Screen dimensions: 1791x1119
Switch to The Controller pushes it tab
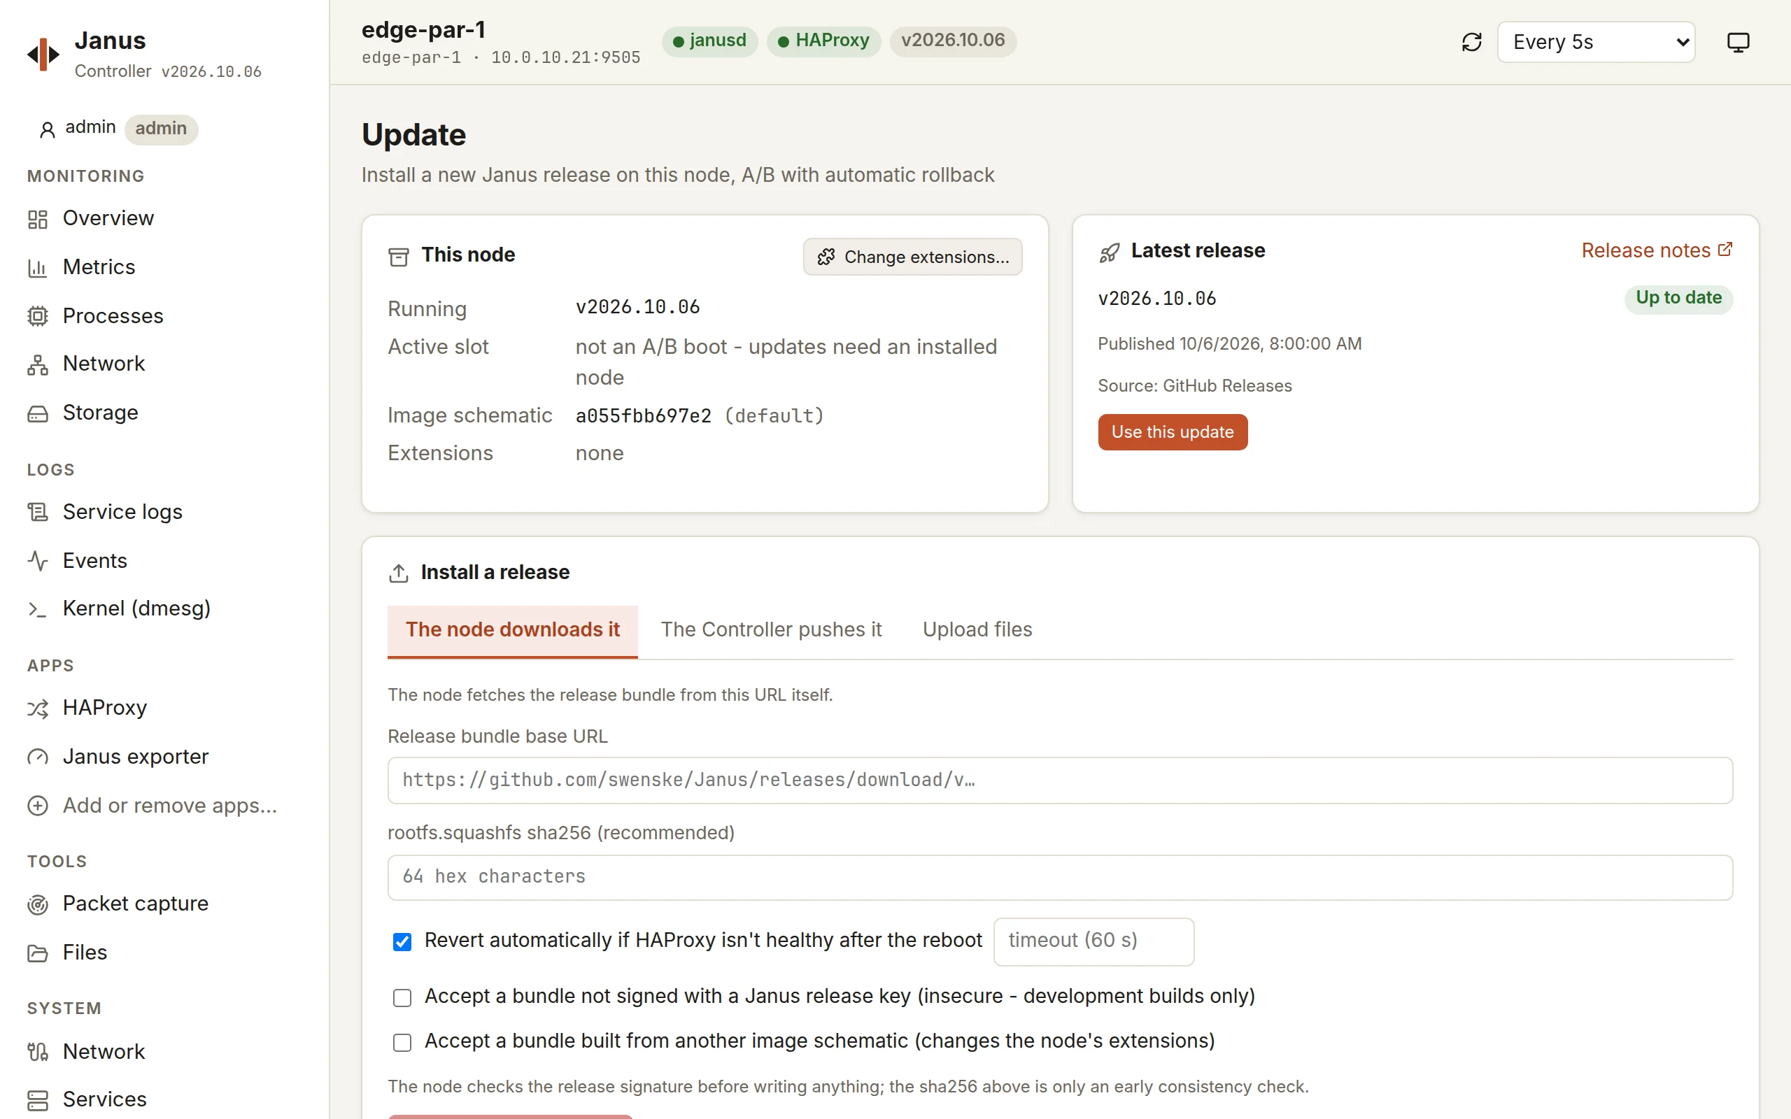[771, 630]
